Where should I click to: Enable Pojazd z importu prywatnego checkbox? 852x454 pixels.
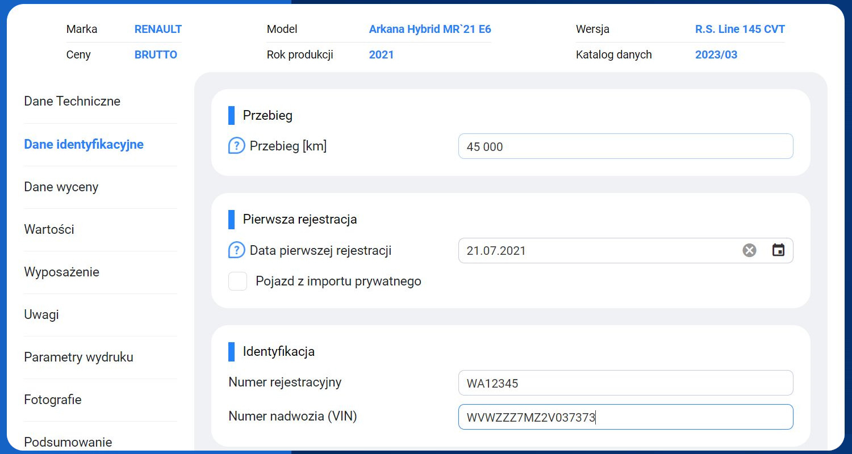click(x=237, y=281)
